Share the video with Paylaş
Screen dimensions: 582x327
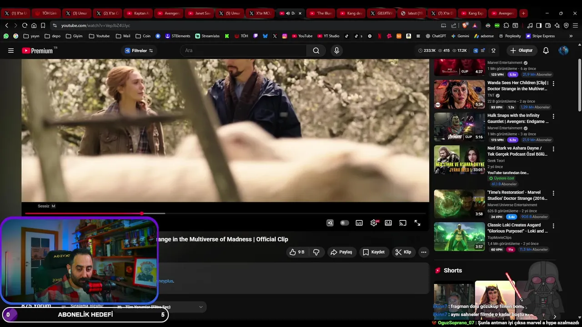[341, 252]
